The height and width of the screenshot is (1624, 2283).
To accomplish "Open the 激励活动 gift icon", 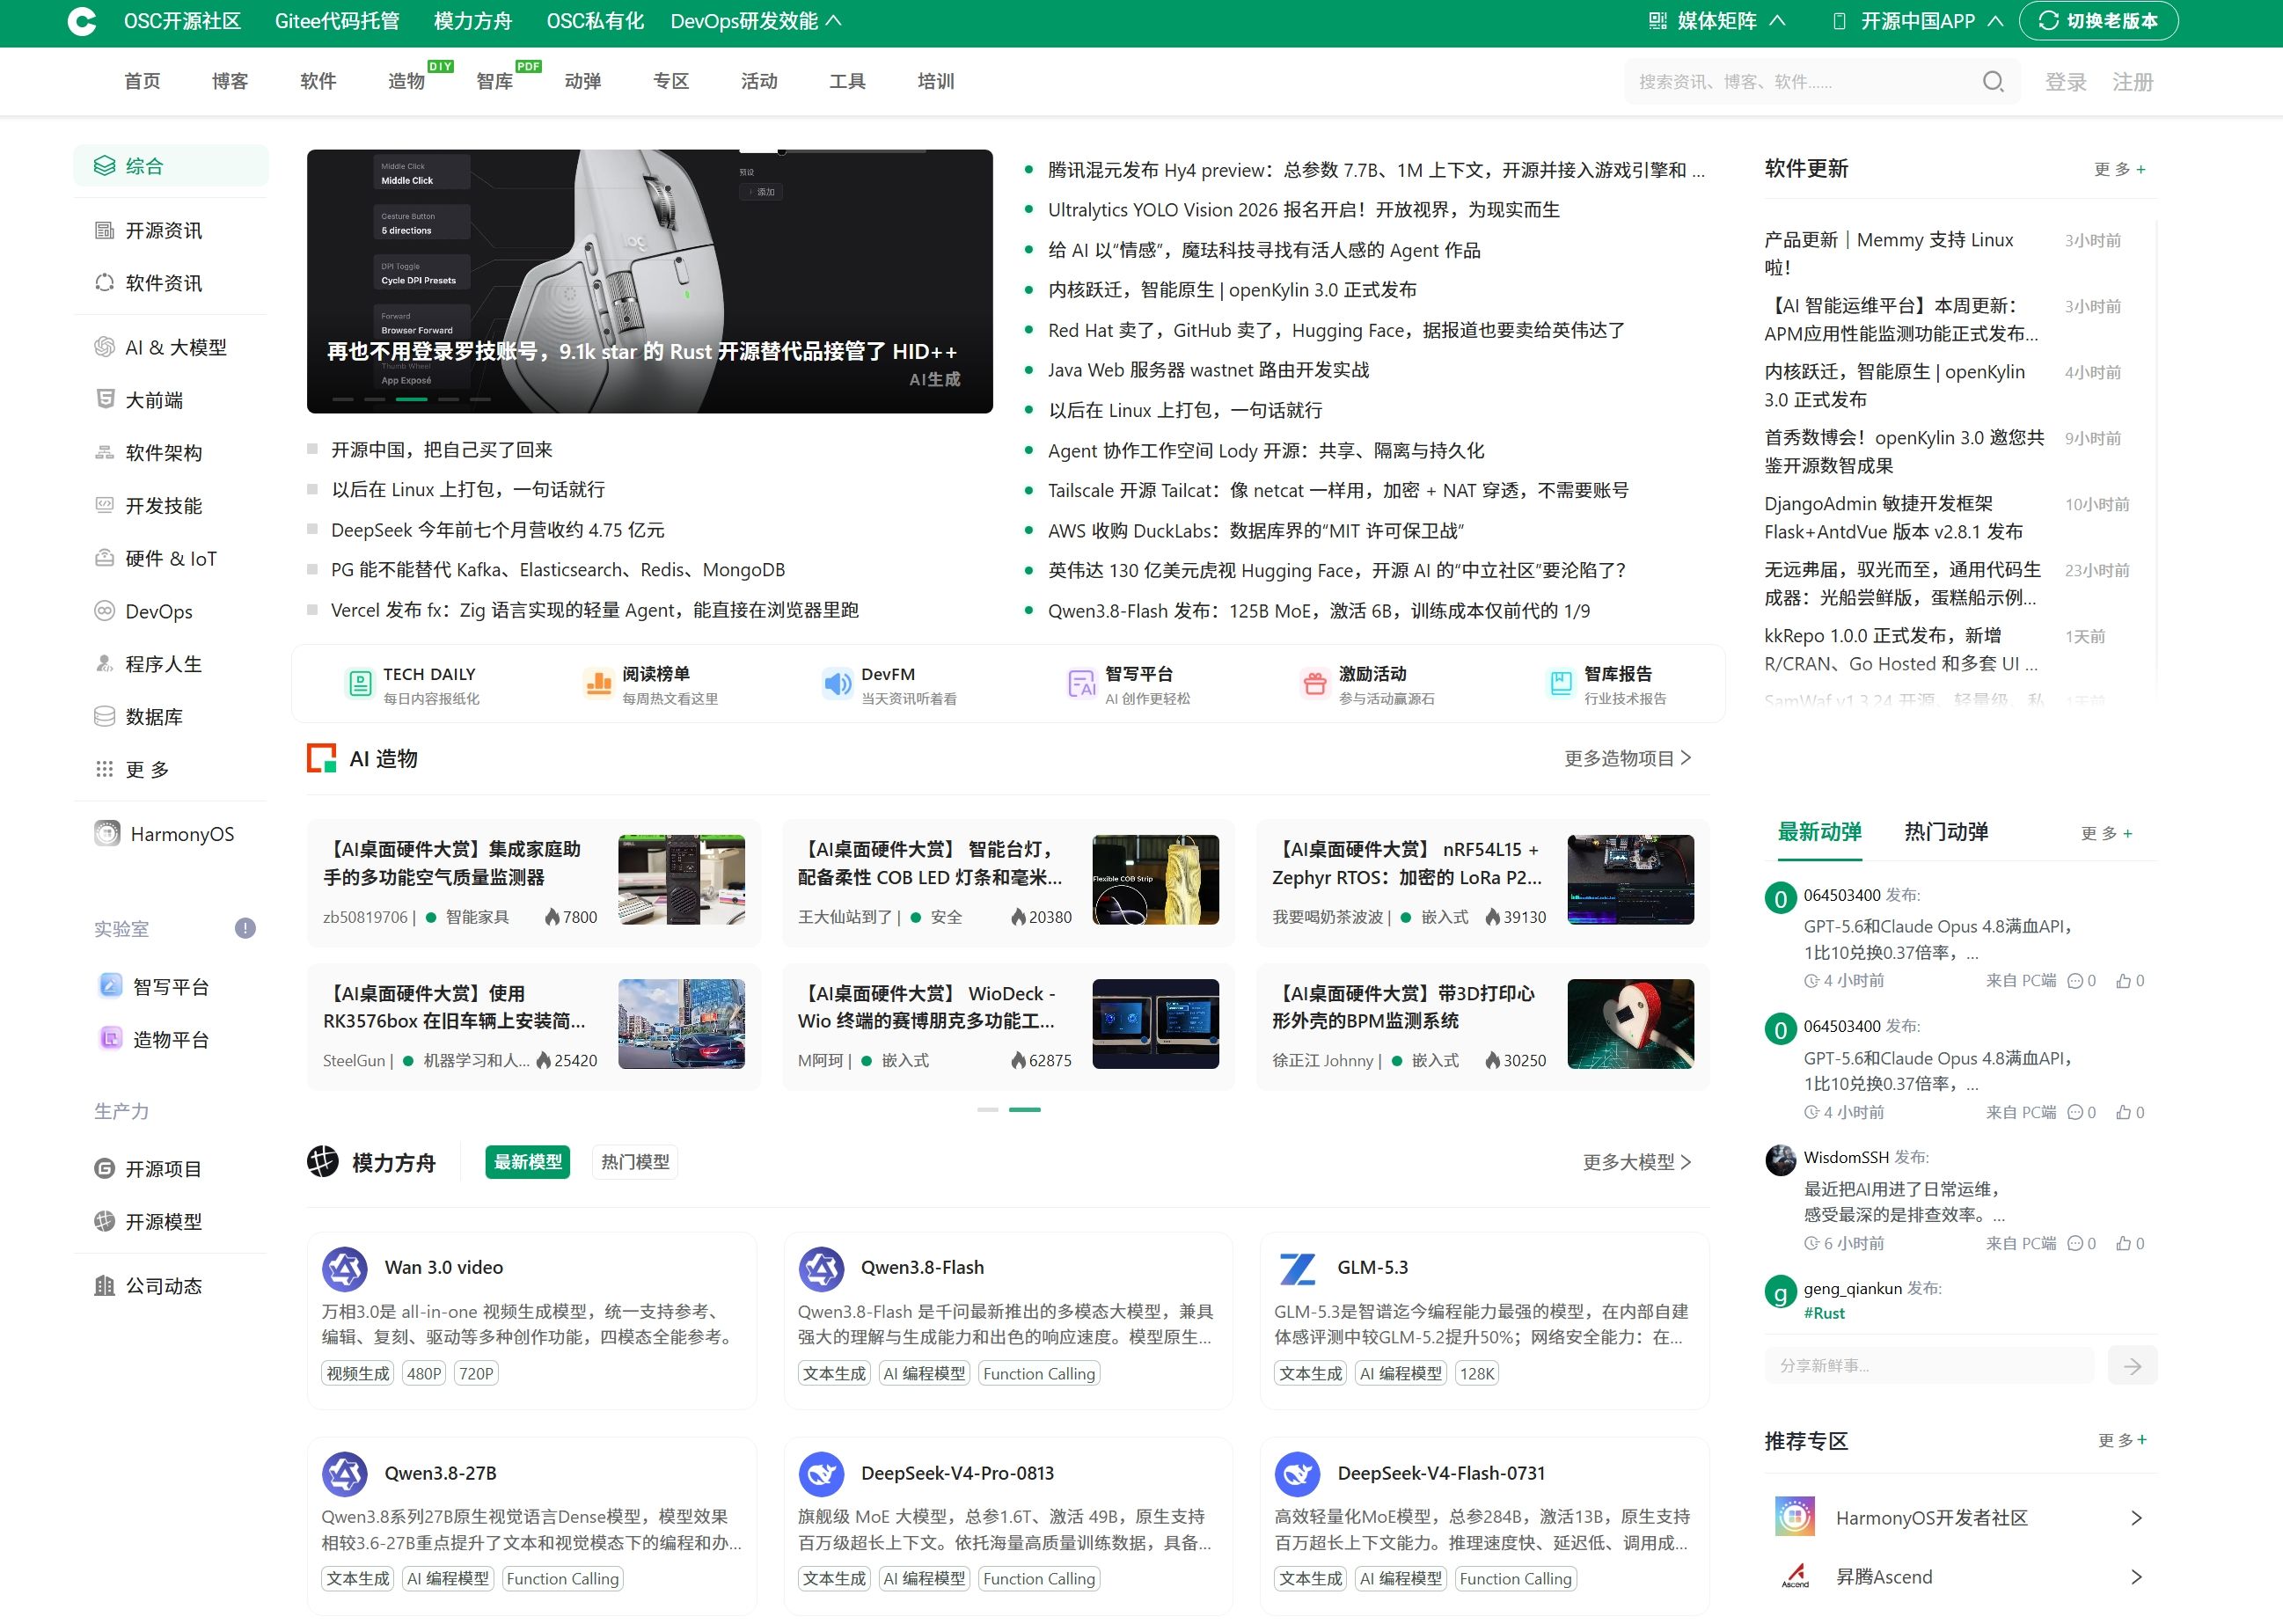I will (1315, 684).
